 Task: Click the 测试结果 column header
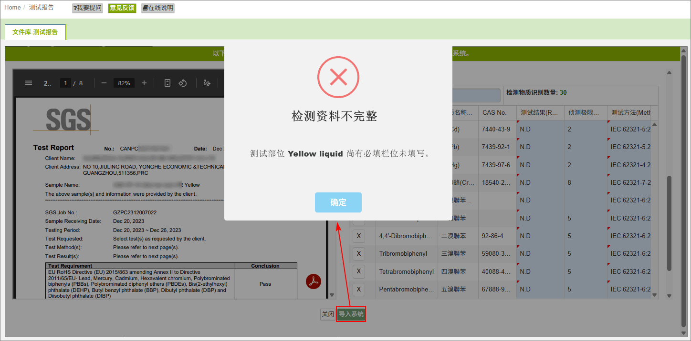click(540, 113)
